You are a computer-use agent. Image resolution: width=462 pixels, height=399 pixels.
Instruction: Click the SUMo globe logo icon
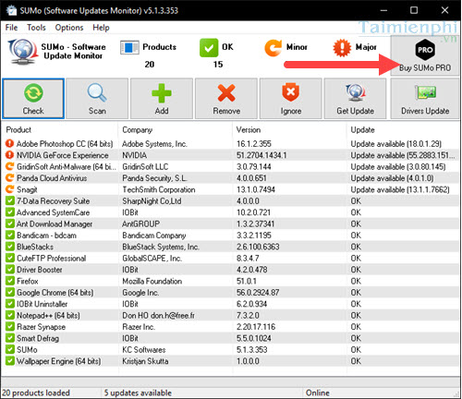click(22, 52)
